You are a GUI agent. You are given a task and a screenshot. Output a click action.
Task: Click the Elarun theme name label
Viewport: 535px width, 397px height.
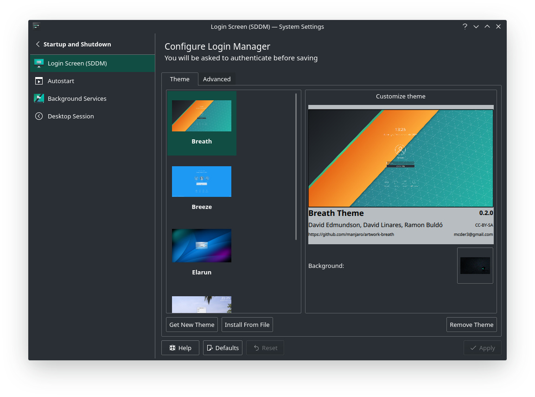click(x=202, y=272)
